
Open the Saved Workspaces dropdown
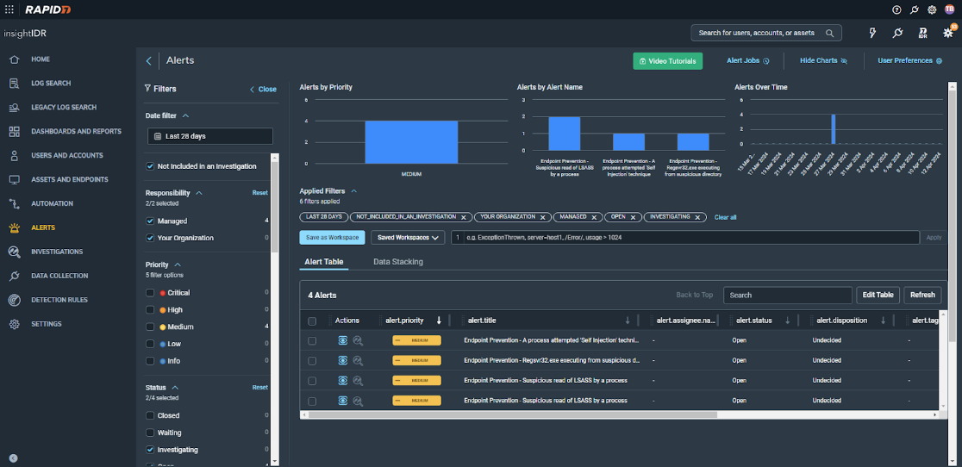pyautogui.click(x=408, y=237)
